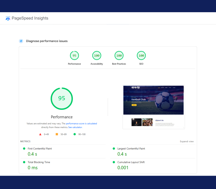The width and height of the screenshot is (216, 189).
Task: Expand the First Contentful Paint metric
Action: [40, 149]
